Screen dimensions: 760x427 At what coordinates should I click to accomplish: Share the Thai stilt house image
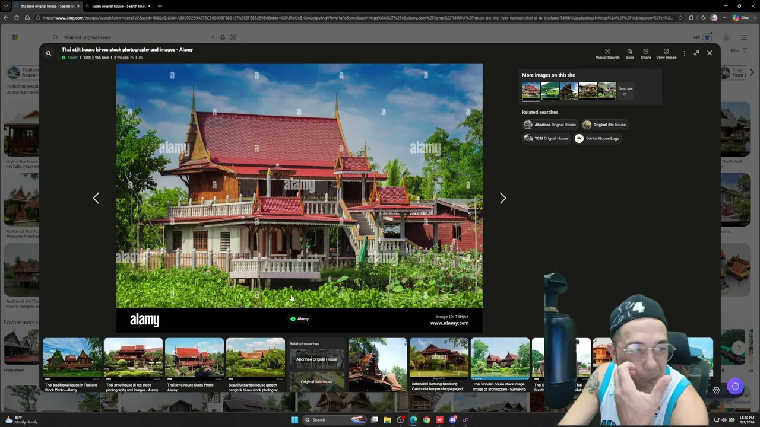tap(646, 54)
